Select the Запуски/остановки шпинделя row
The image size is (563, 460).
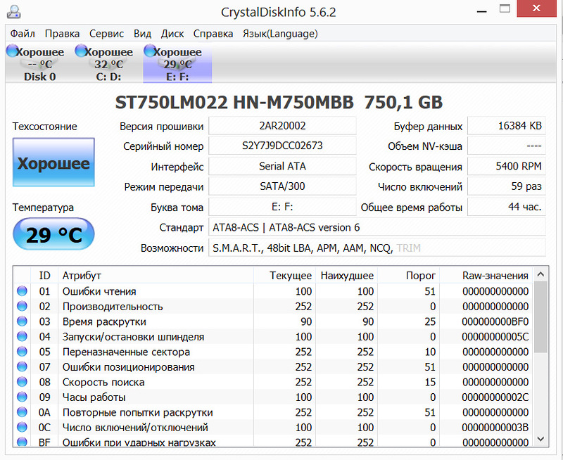(273, 336)
